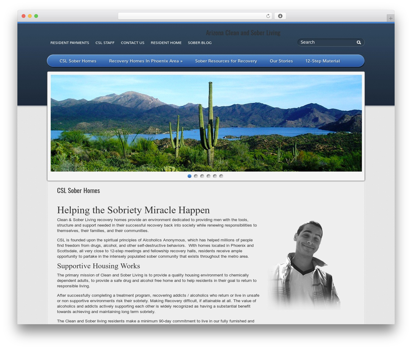
Task: Click the search magnifier icon
Action: (x=359, y=42)
